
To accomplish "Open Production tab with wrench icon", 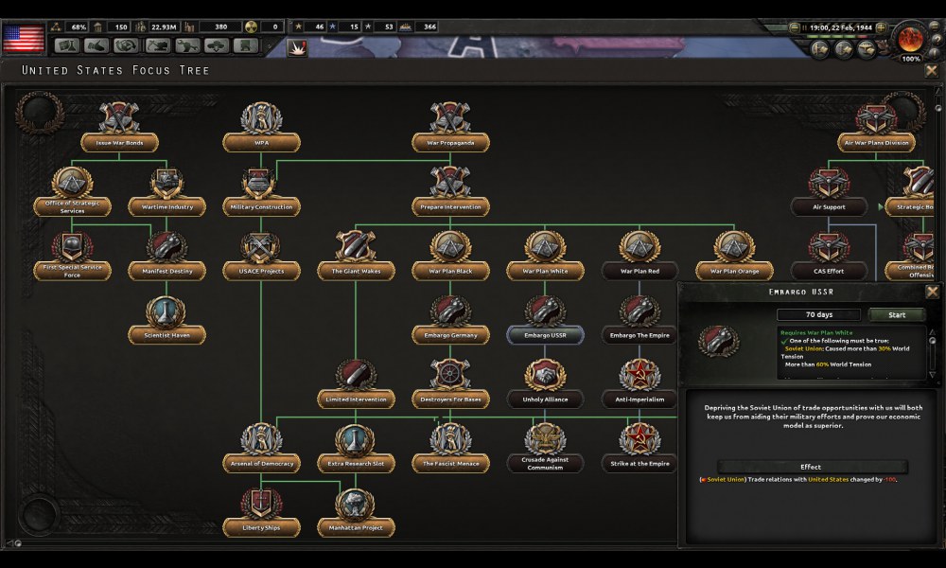I will tap(187, 45).
